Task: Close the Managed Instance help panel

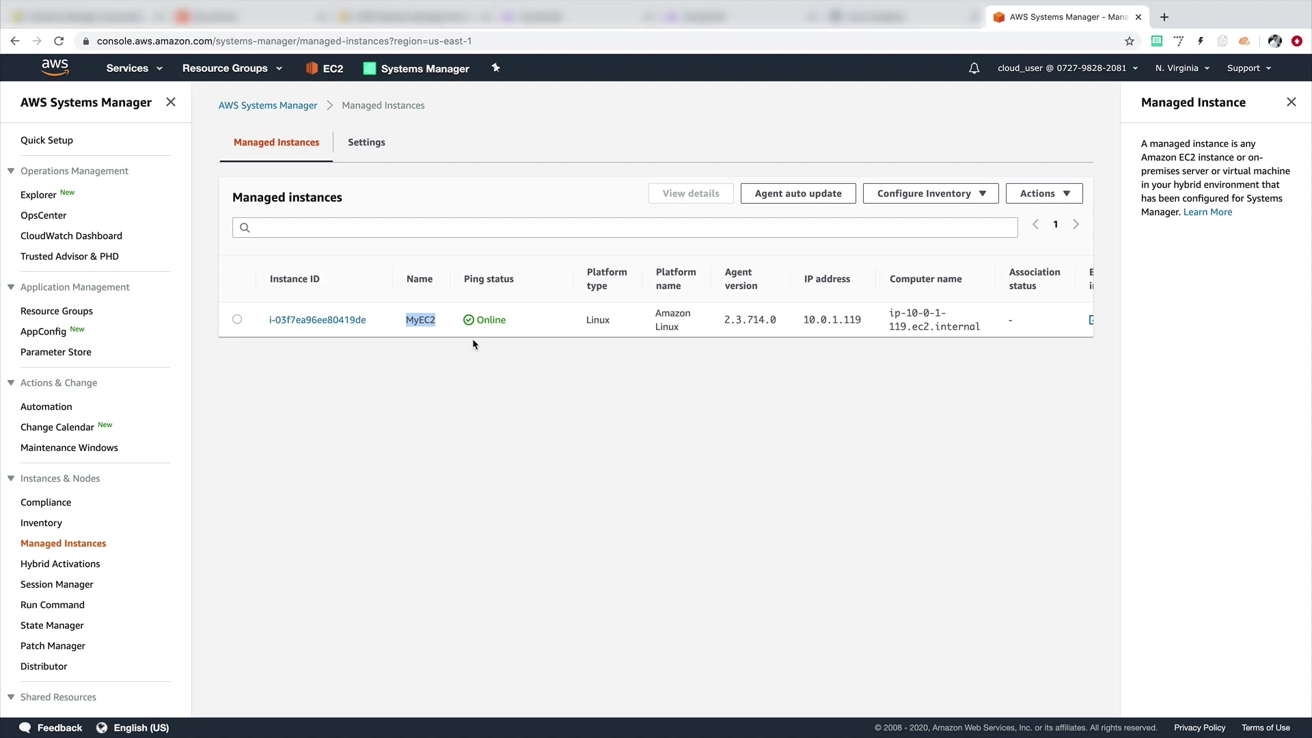Action: coord(1291,102)
